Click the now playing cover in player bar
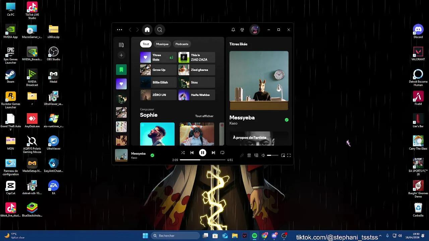This screenshot has width=429, height=241. [121, 155]
